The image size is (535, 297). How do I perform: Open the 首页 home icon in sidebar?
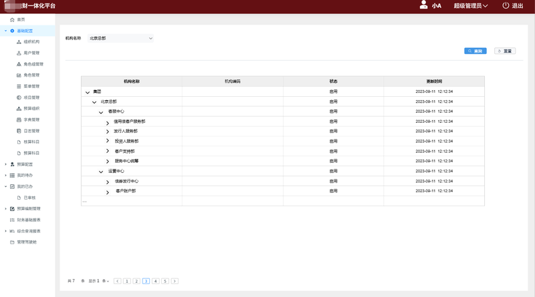pos(12,20)
